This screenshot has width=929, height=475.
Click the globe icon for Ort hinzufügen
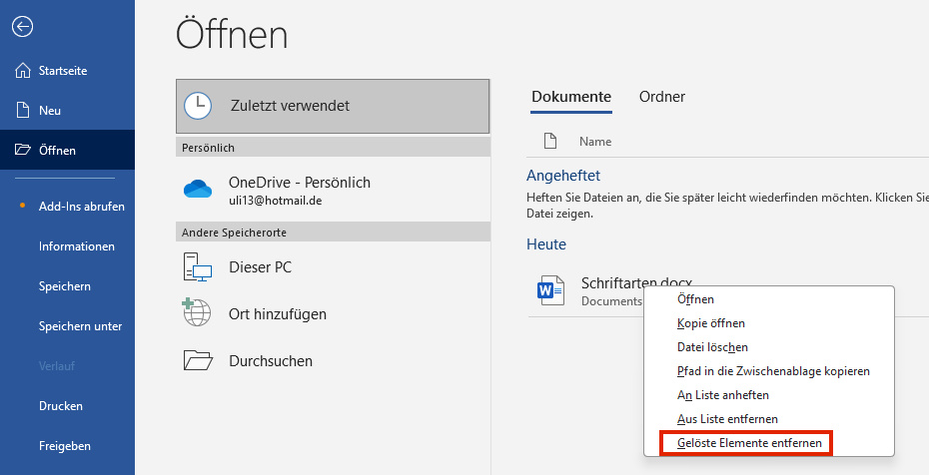(x=197, y=312)
